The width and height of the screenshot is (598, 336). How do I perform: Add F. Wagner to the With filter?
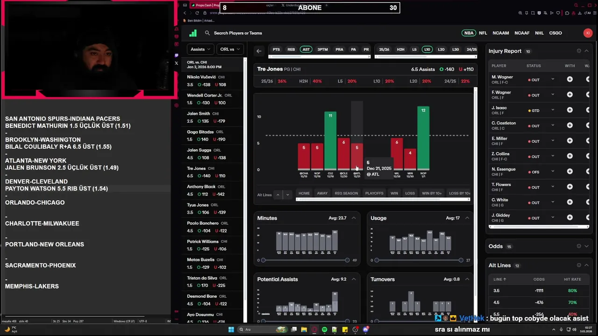coord(570,95)
